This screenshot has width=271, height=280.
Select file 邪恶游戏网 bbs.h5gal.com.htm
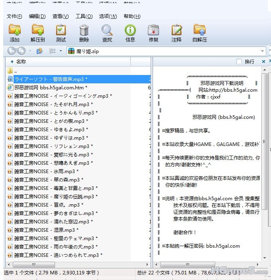tap(50, 87)
